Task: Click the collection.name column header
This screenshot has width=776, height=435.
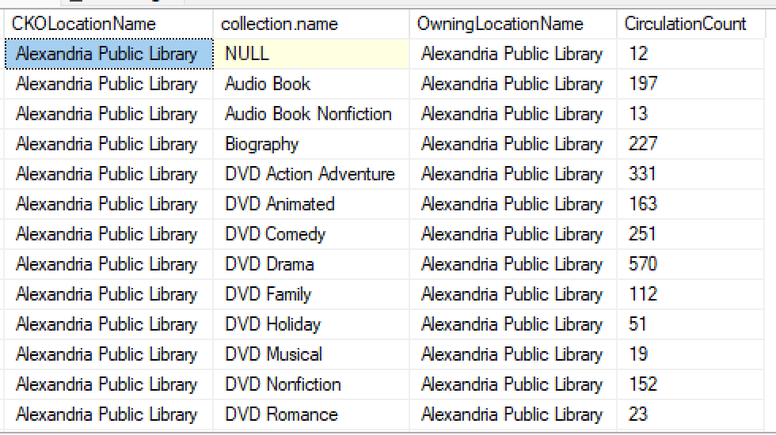Action: (x=311, y=24)
